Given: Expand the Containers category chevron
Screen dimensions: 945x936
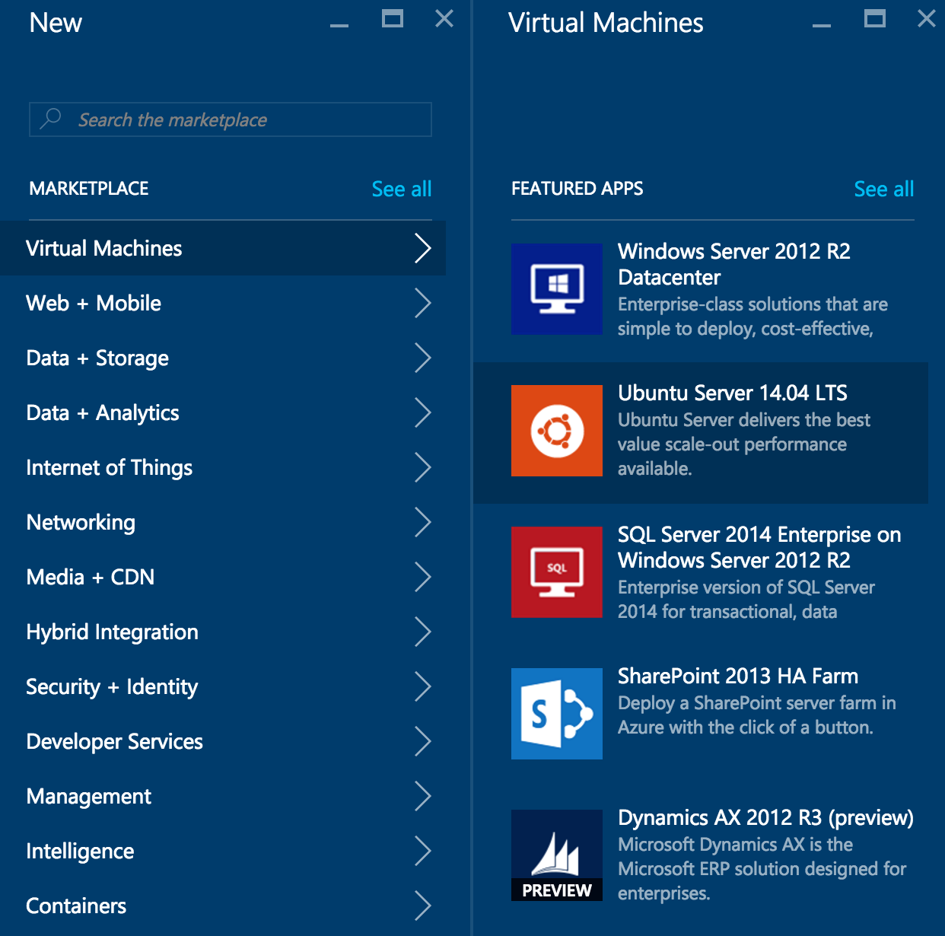Looking at the screenshot, I should (424, 906).
